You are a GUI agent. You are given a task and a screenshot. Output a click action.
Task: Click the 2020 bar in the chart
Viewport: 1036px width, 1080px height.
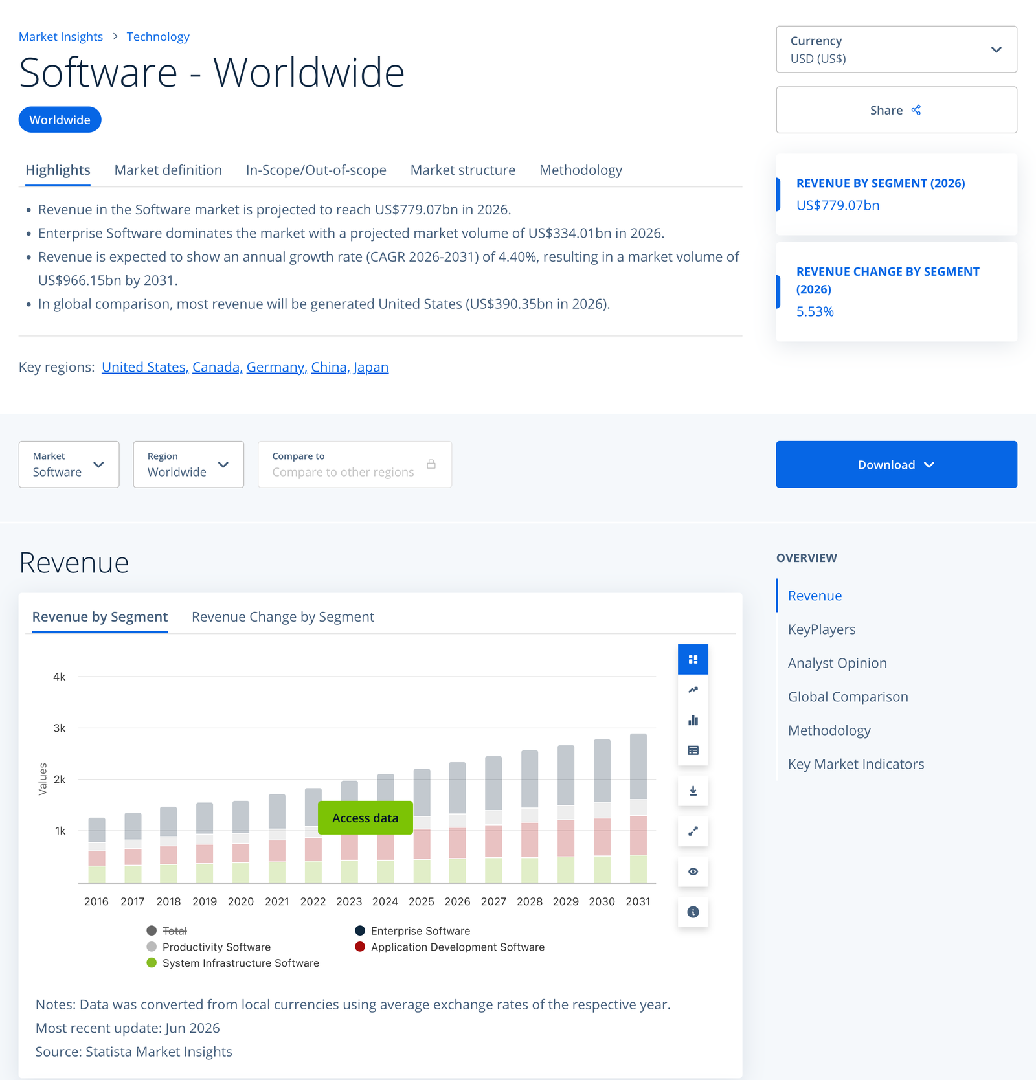(x=241, y=842)
